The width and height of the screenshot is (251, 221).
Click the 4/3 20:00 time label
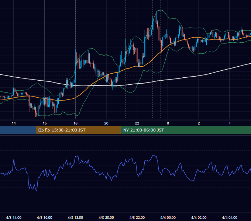(106, 217)
